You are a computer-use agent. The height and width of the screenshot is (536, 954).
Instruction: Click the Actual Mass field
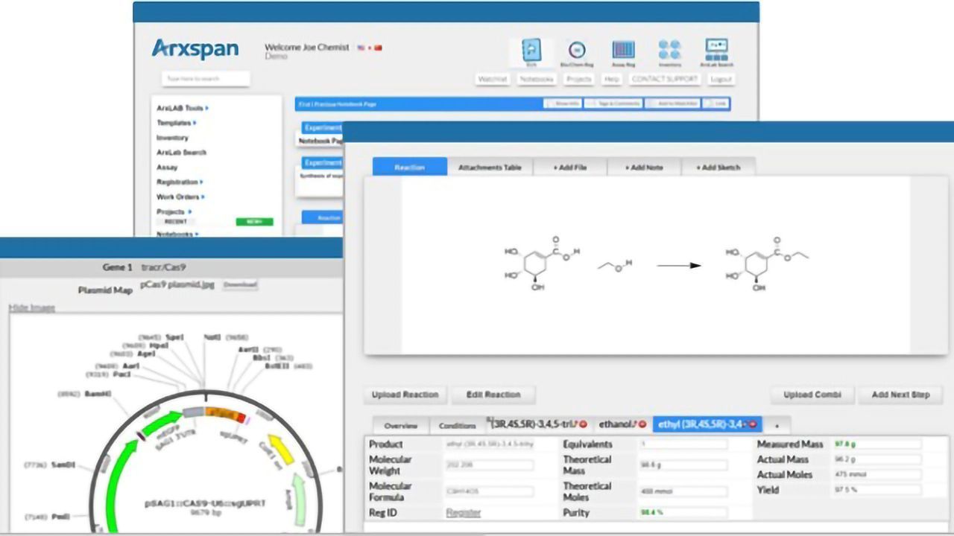click(x=877, y=459)
